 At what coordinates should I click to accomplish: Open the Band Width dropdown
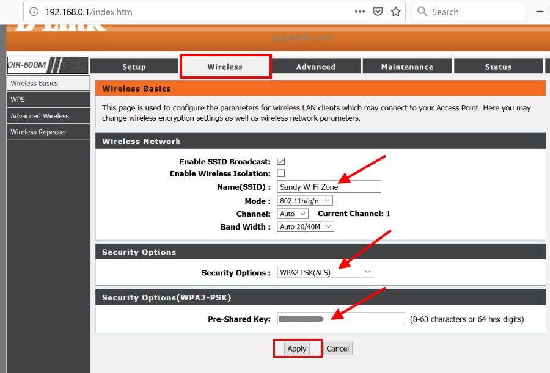[x=306, y=227]
